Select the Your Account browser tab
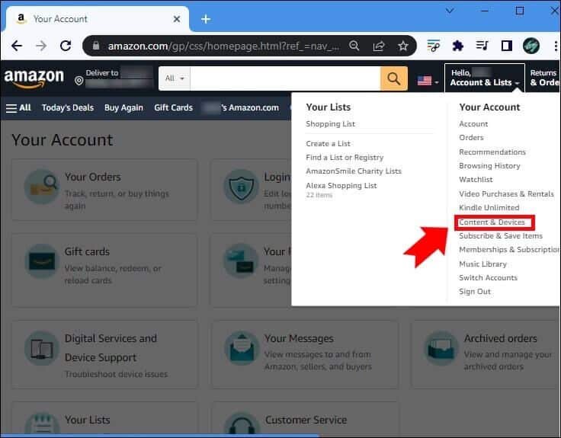The image size is (561, 438). click(x=96, y=19)
